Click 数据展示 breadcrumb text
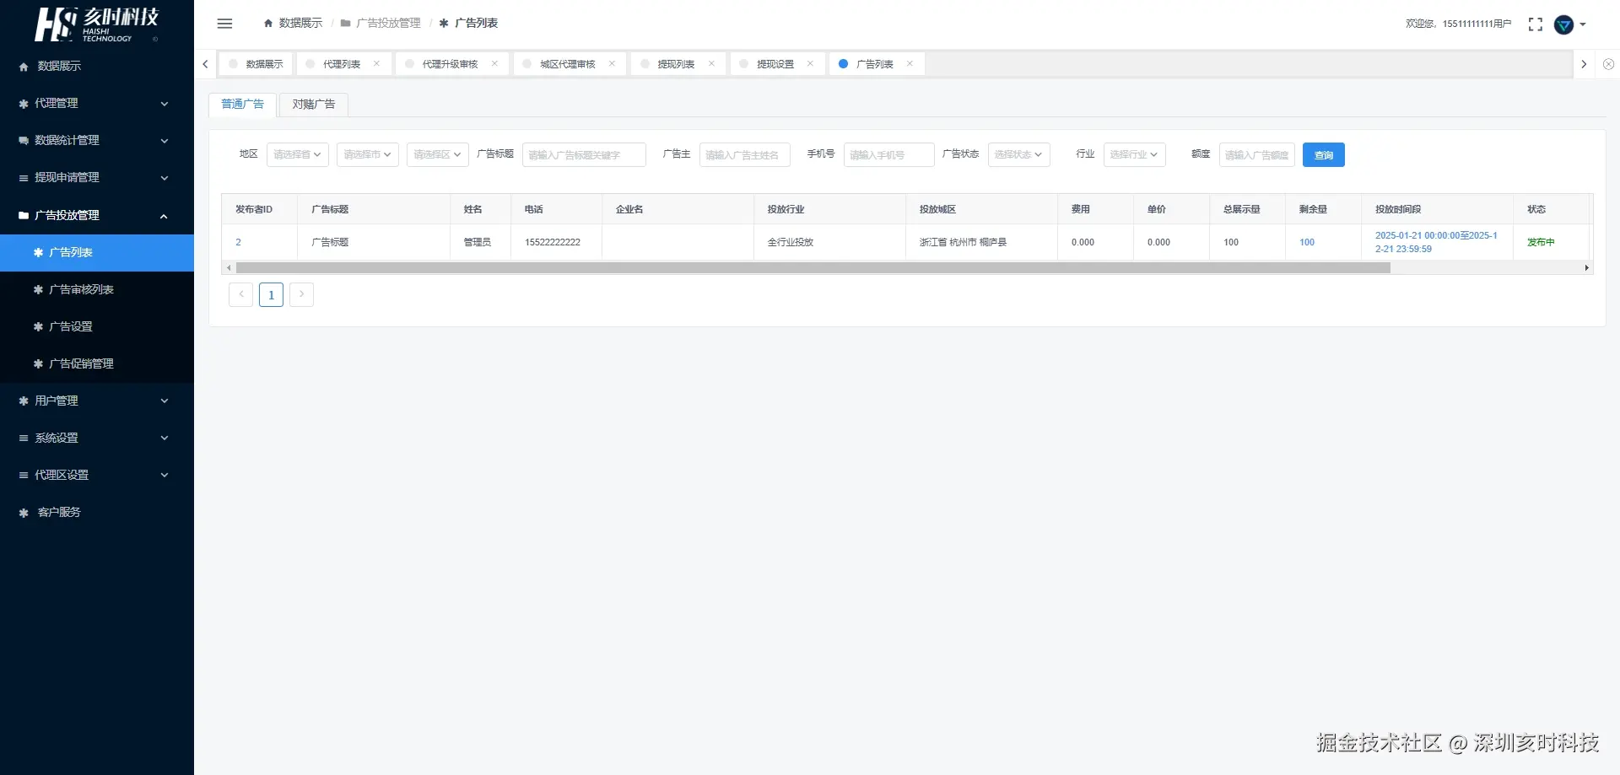Image resolution: width=1620 pixels, height=775 pixels. point(300,24)
